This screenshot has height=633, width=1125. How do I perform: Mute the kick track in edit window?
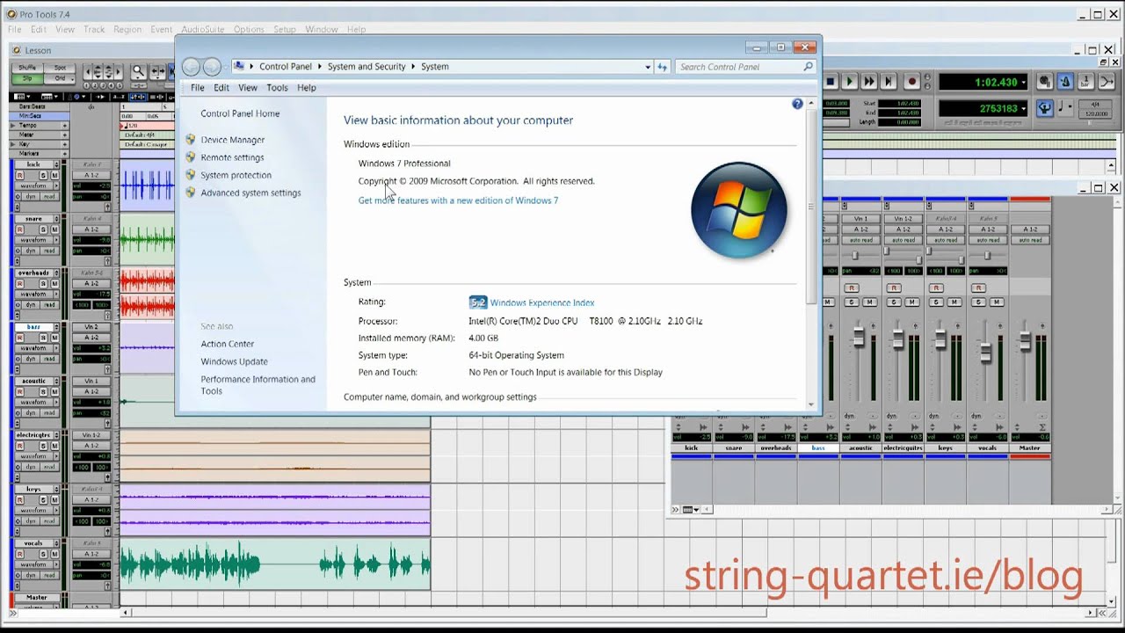(x=54, y=176)
